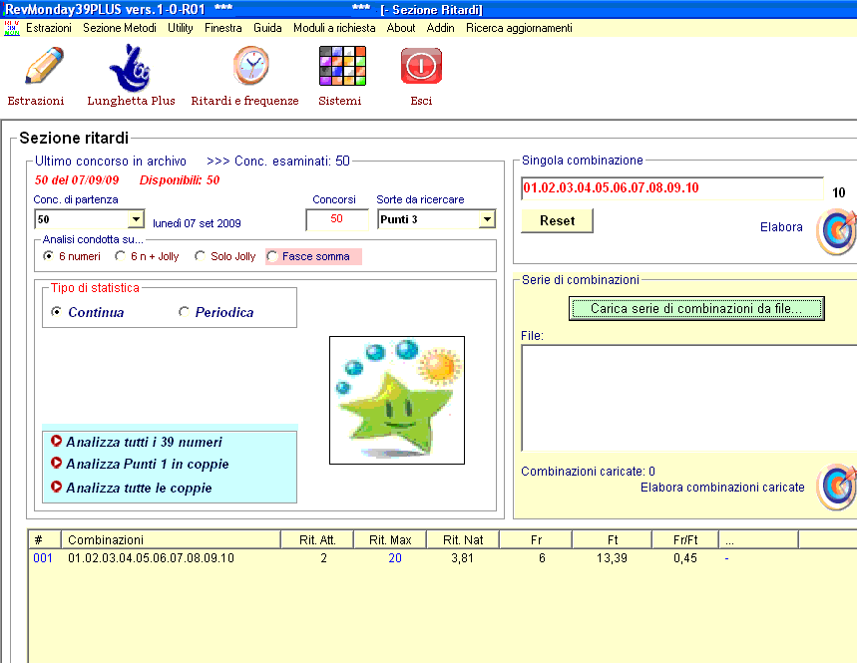Image resolution: width=857 pixels, height=663 pixels.
Task: Click Carica serie di combinazioni da file button
Action: pyautogui.click(x=696, y=308)
